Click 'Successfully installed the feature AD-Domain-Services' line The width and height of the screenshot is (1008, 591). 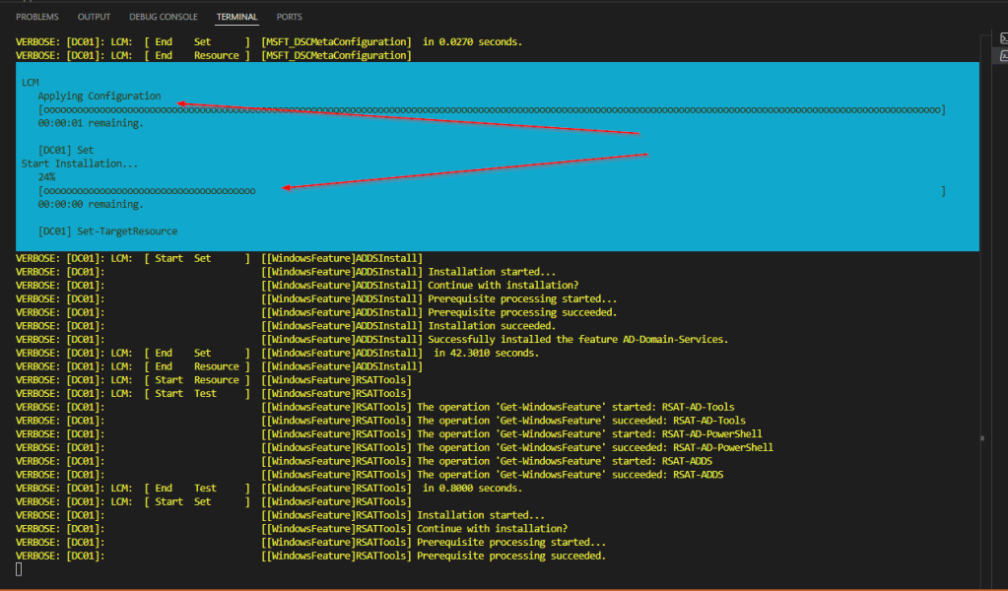[x=577, y=339]
